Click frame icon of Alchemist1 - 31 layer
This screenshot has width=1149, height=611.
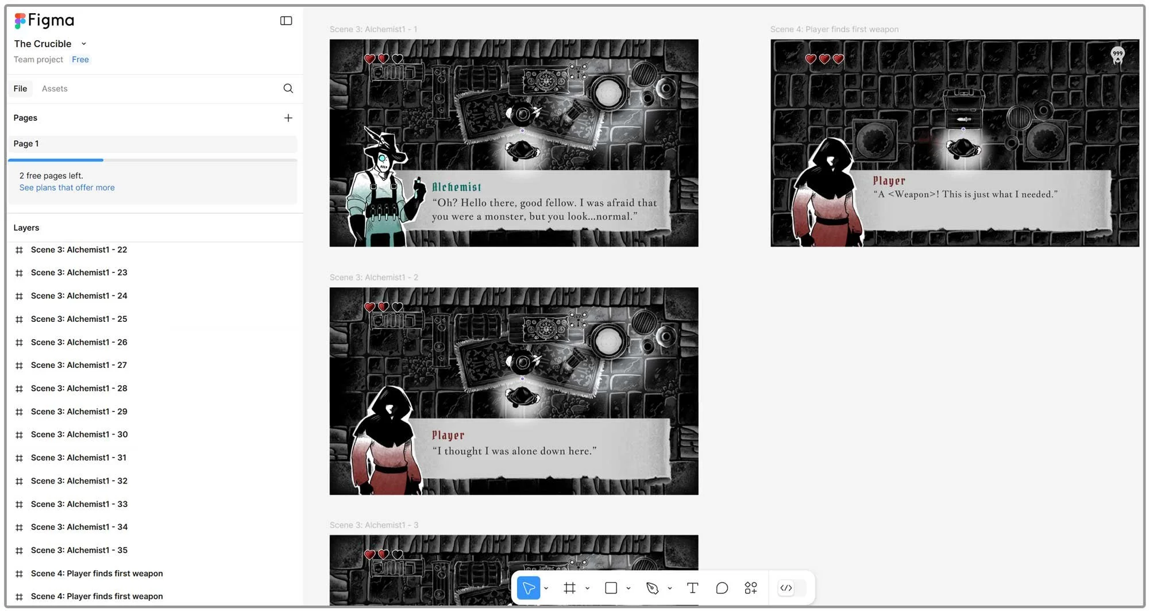[x=19, y=458]
